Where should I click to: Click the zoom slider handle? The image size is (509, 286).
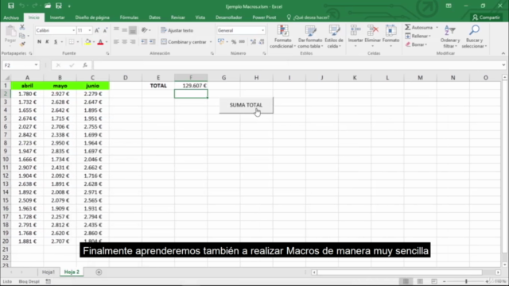466,281
